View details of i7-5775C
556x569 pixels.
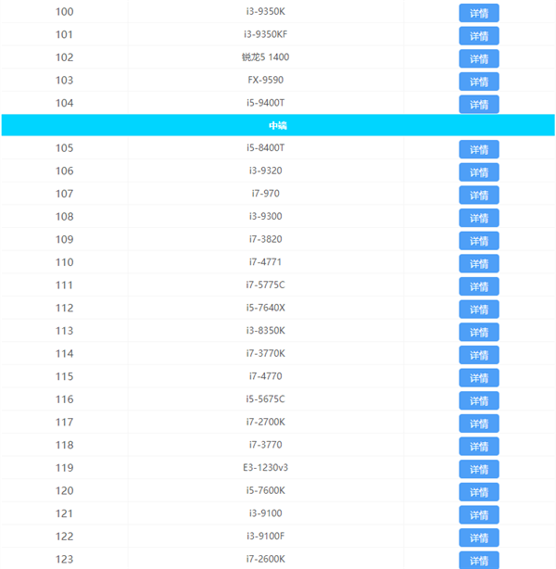click(478, 286)
